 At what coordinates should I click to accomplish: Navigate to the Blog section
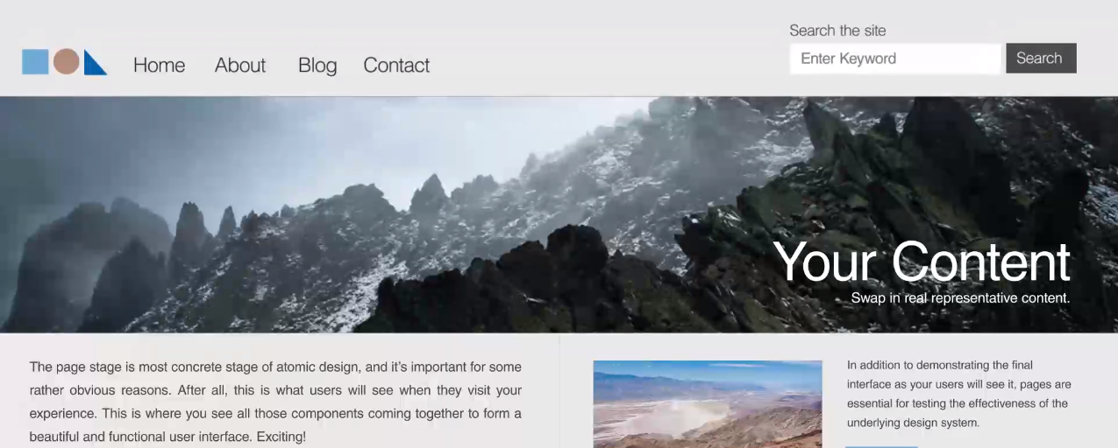(x=317, y=66)
